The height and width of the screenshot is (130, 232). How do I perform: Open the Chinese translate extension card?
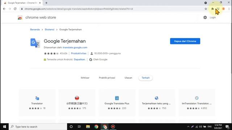tap(77, 103)
